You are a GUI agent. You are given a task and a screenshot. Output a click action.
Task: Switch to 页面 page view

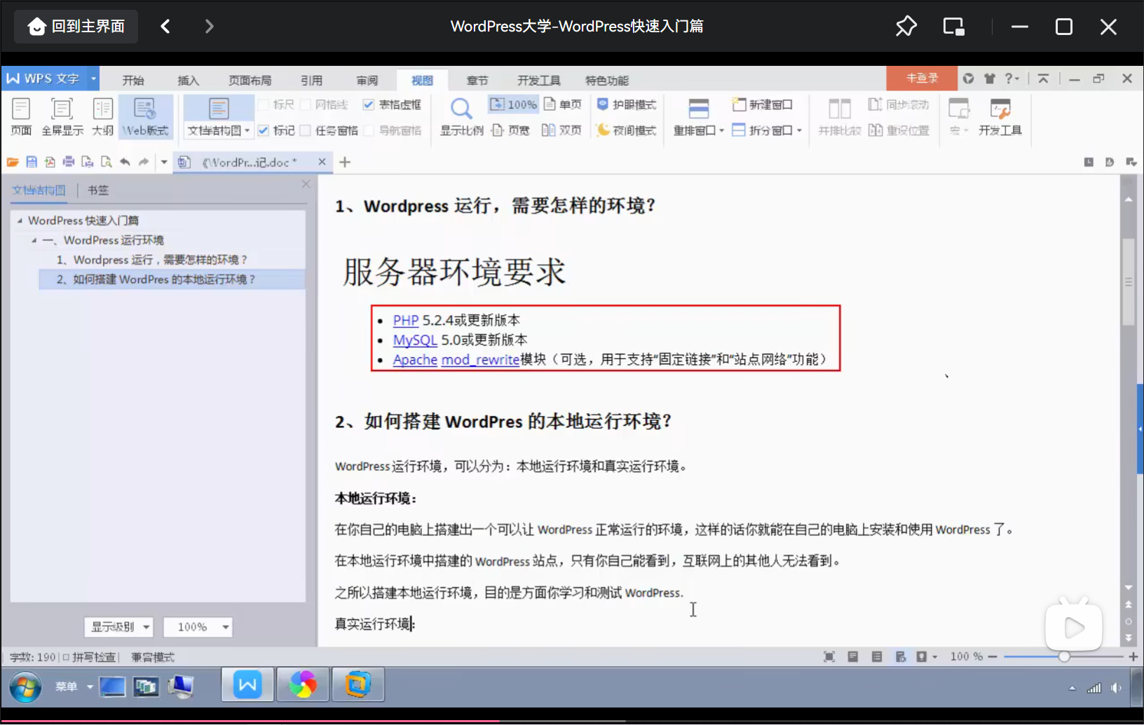pos(21,116)
